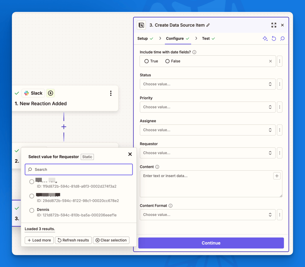Expand the panel to fullscreen

pyautogui.click(x=274, y=25)
